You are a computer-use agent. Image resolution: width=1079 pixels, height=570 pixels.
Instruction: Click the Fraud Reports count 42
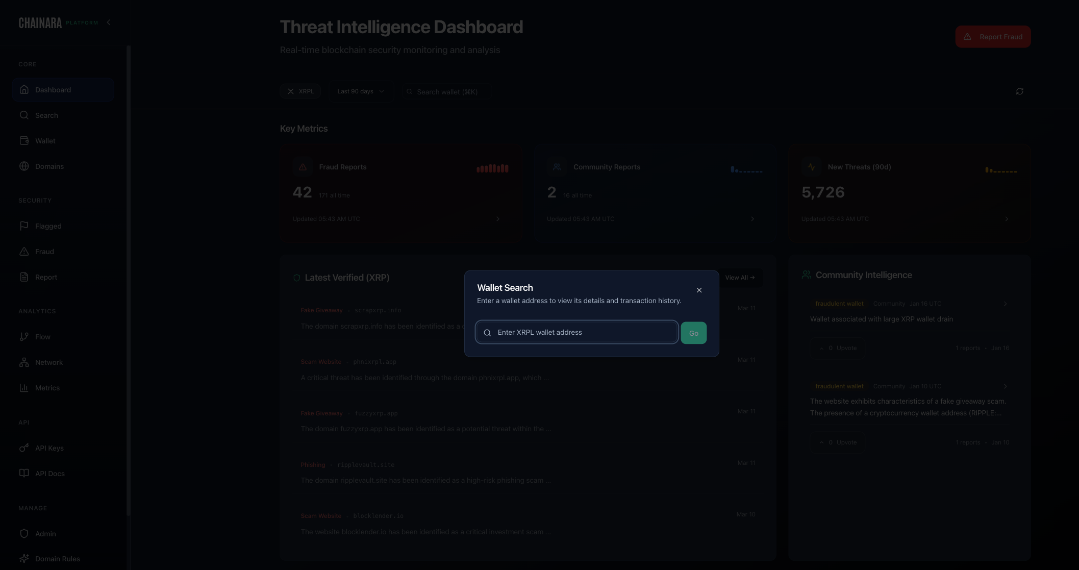point(302,192)
